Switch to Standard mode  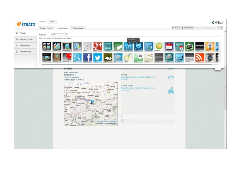42,22
